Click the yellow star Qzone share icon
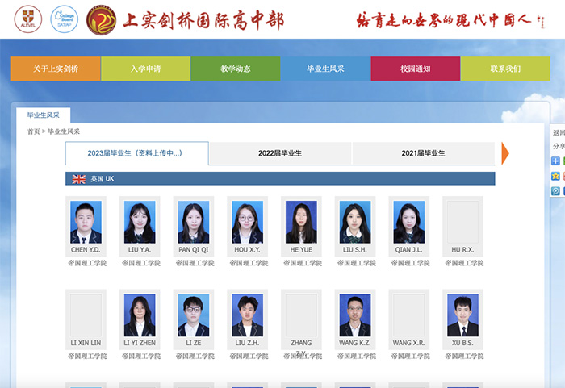Viewport: 565px width, 388px height. 555,176
